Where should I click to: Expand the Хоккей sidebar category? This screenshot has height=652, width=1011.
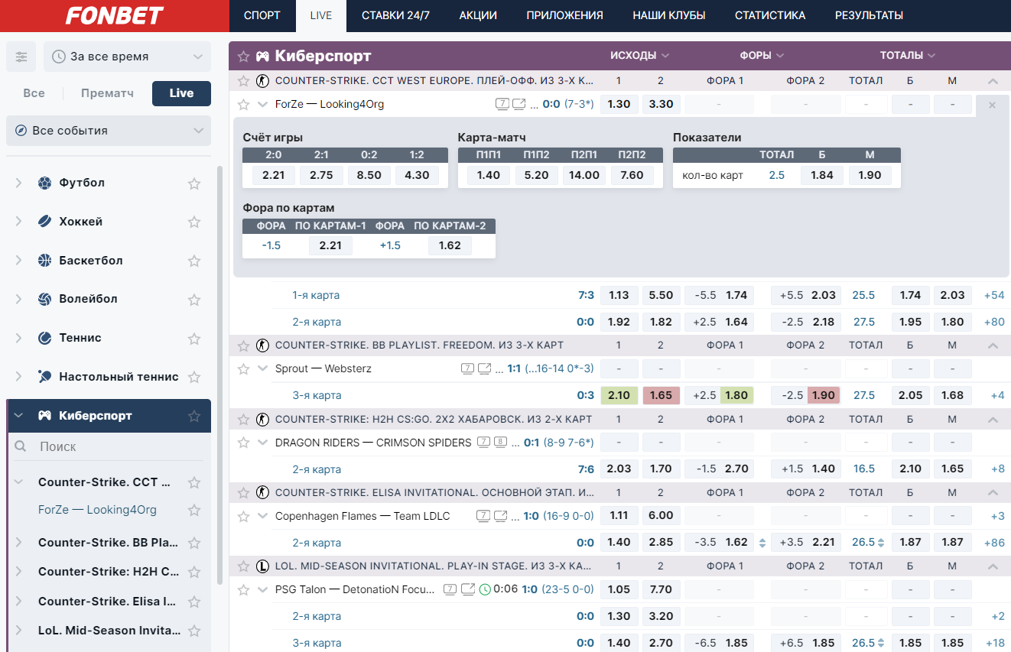18,222
